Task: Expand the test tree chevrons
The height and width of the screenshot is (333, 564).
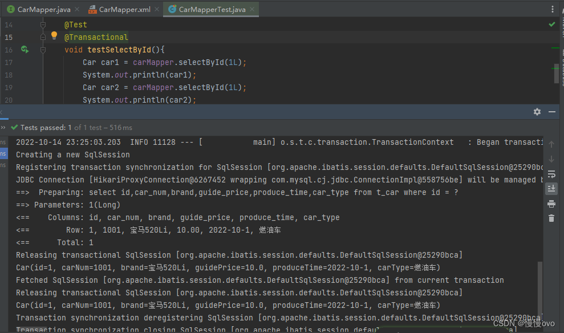Action: (3, 127)
